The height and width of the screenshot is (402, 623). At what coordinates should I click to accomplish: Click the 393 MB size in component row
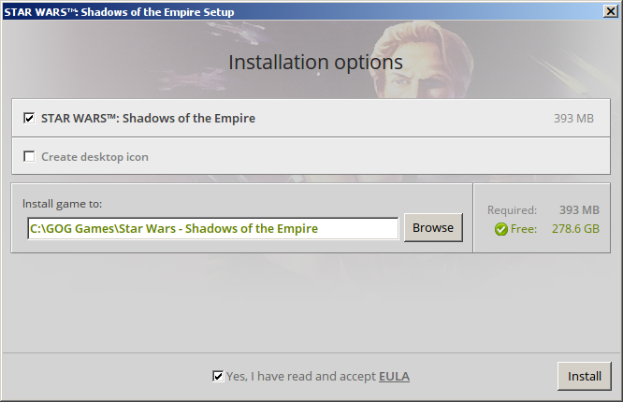[573, 119]
